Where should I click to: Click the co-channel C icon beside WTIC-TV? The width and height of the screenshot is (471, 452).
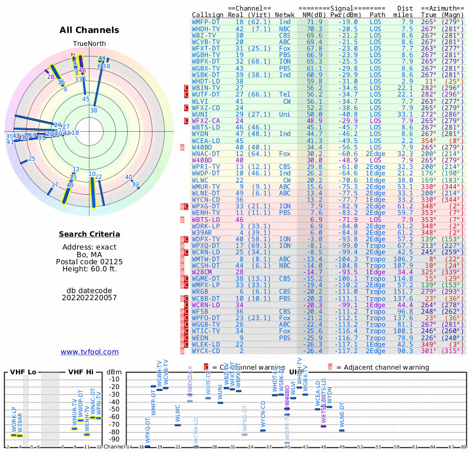[186, 331]
